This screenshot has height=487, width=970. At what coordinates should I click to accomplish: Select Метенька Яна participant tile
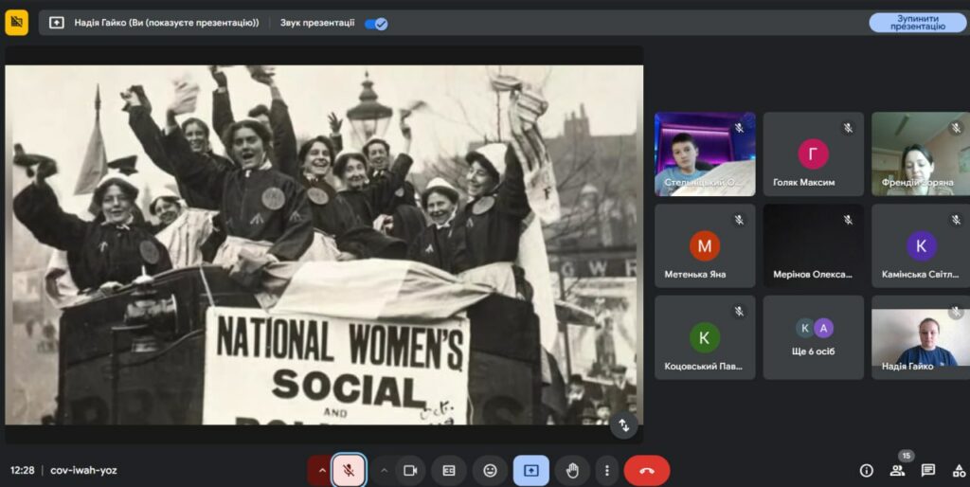pos(704,246)
